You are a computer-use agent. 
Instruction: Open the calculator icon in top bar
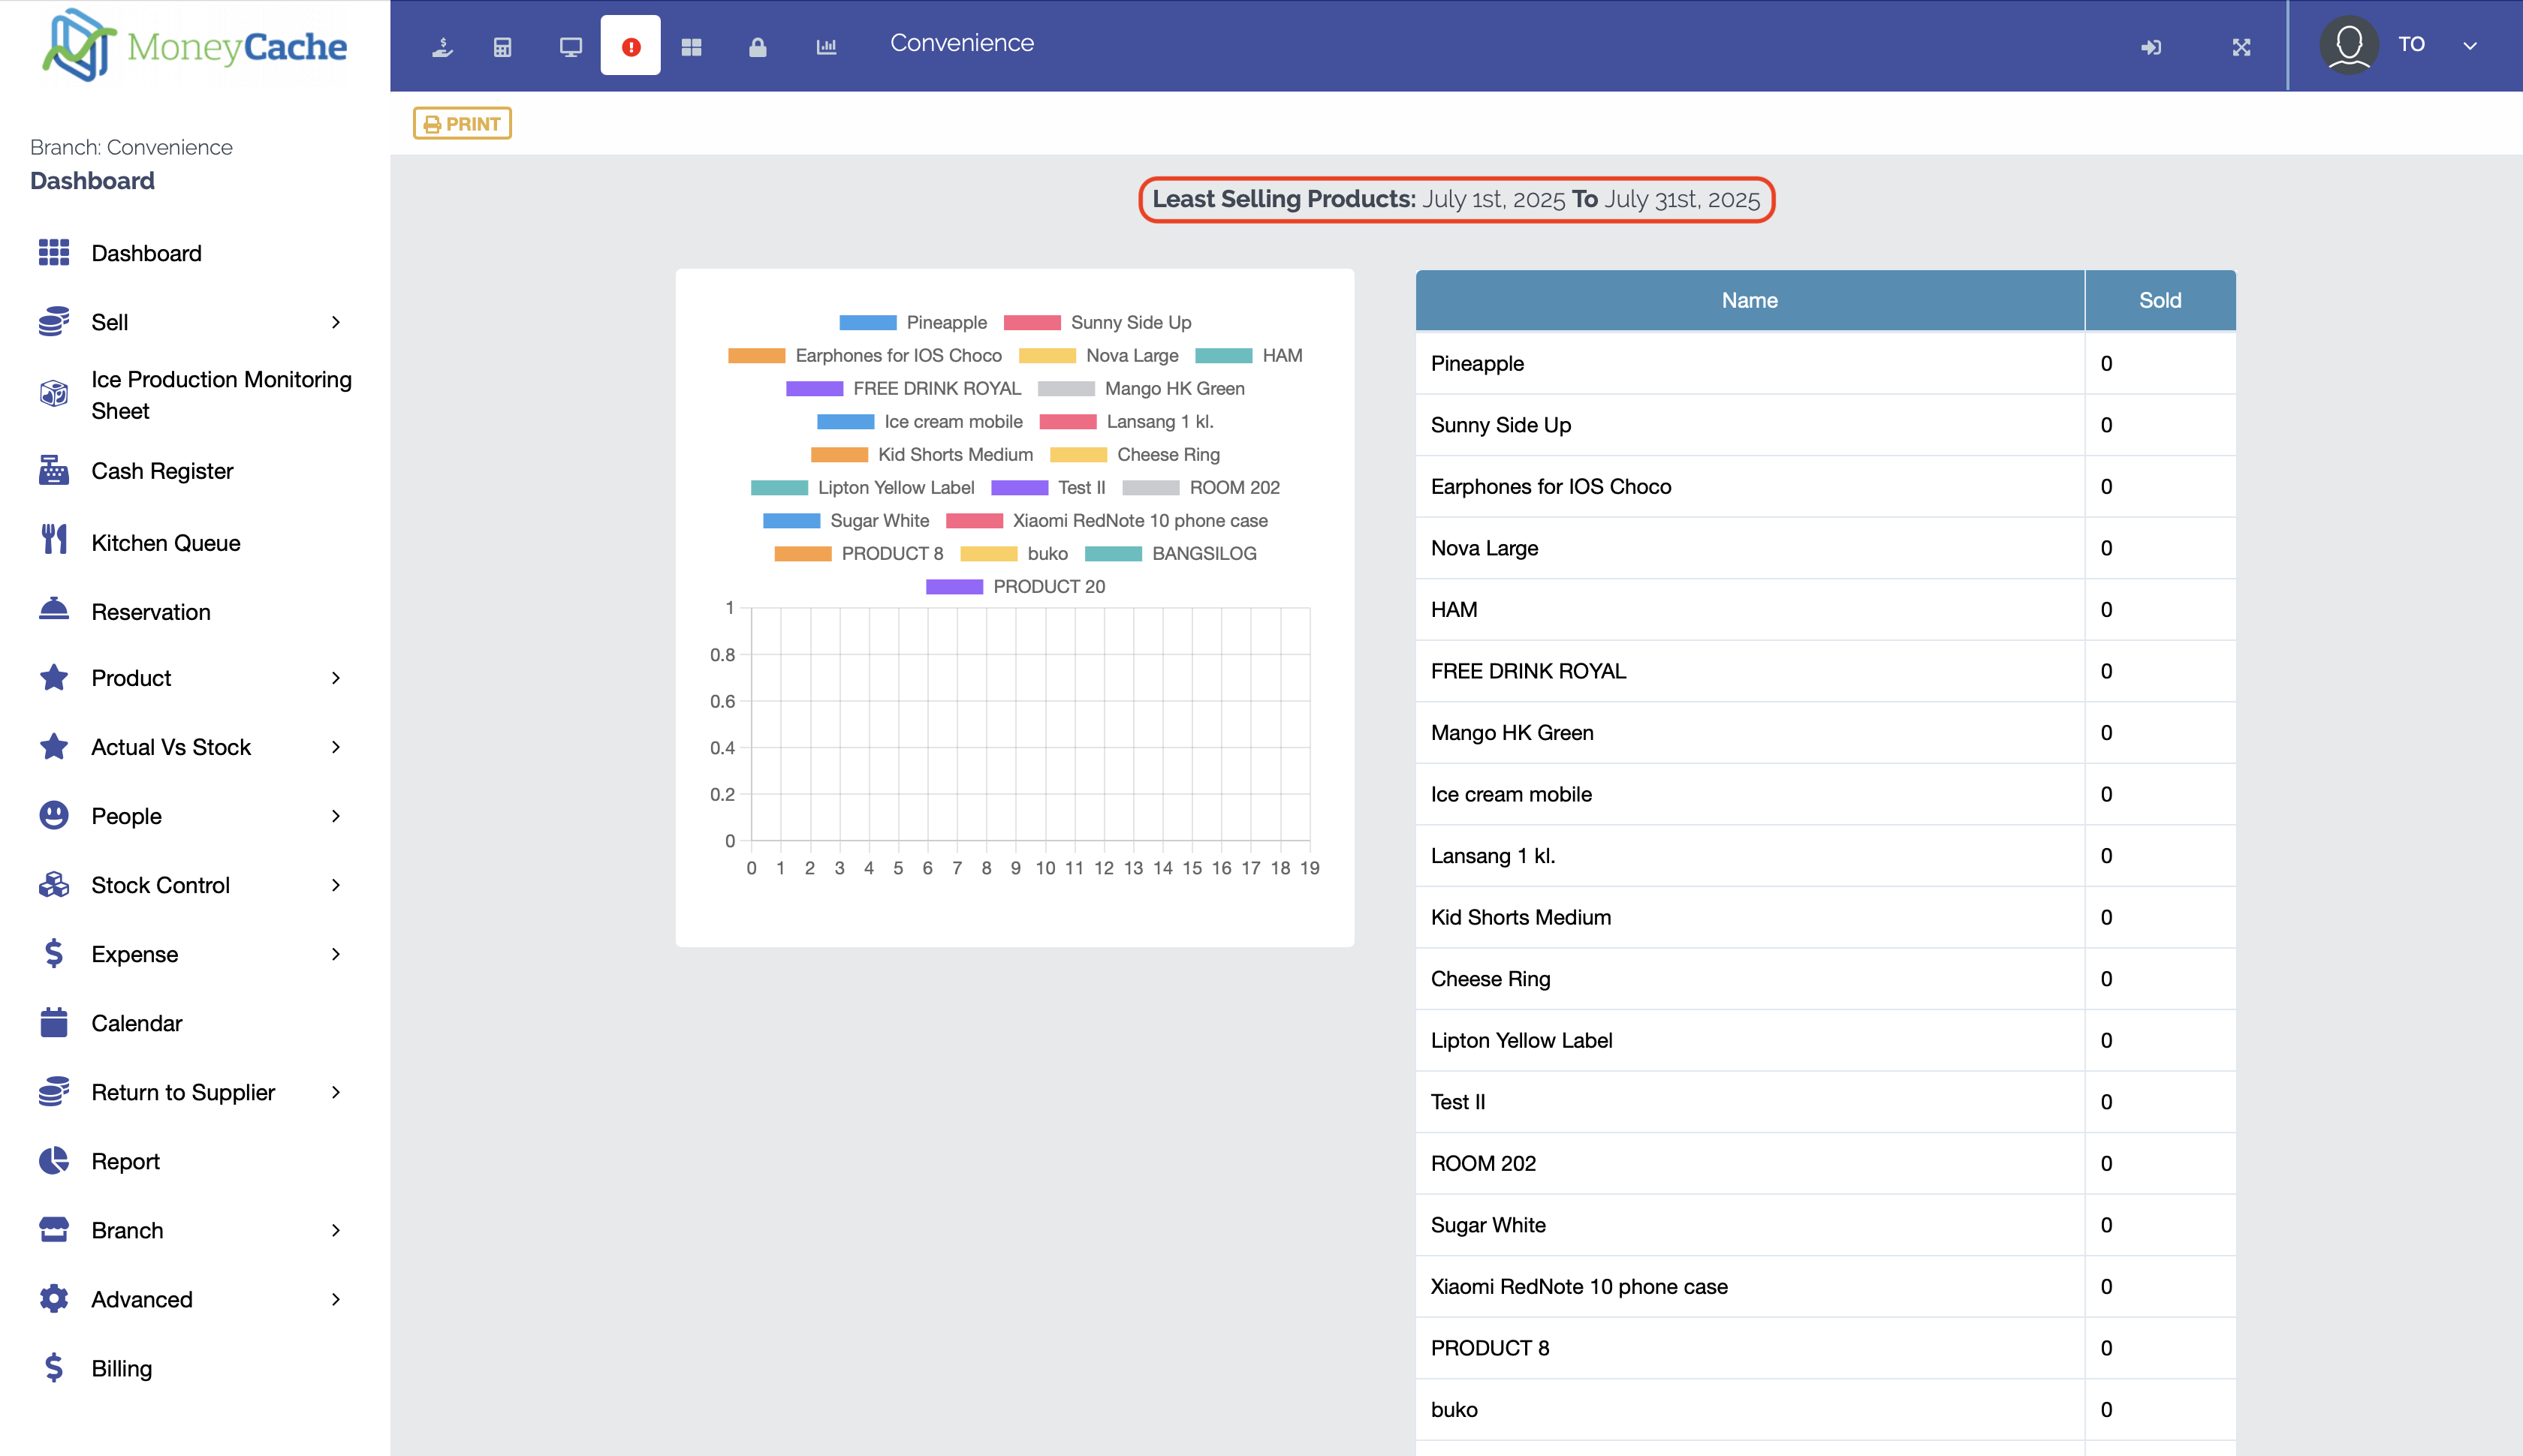[x=502, y=46]
